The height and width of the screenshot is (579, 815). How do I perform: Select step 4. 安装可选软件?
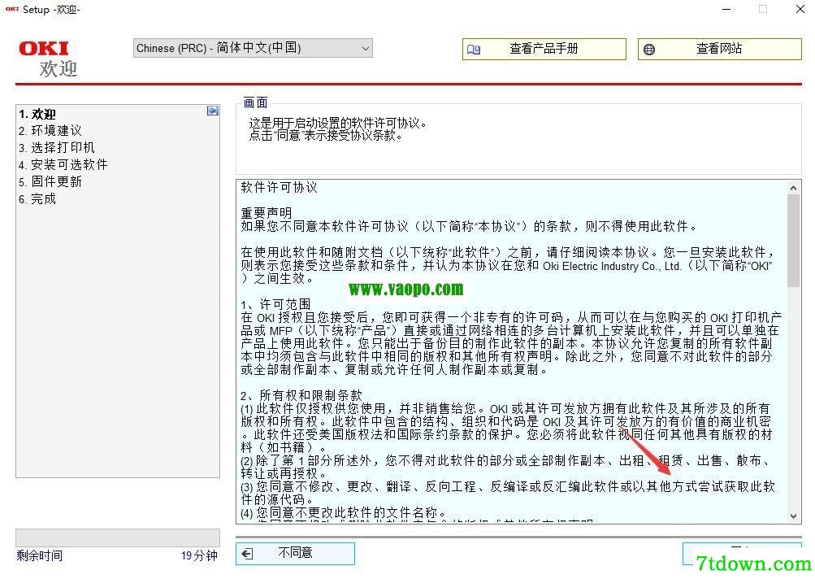(63, 165)
